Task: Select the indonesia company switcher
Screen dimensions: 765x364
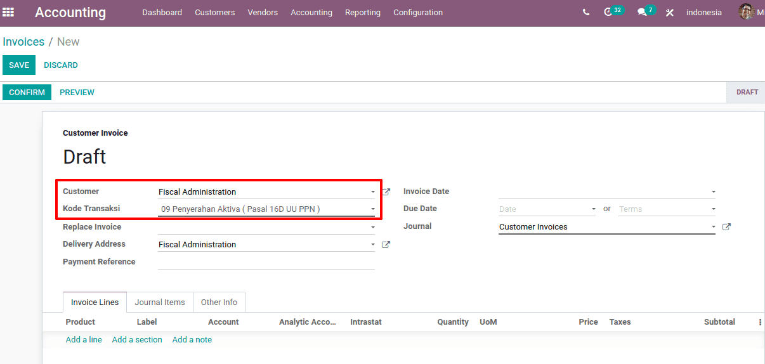Action: (x=704, y=13)
